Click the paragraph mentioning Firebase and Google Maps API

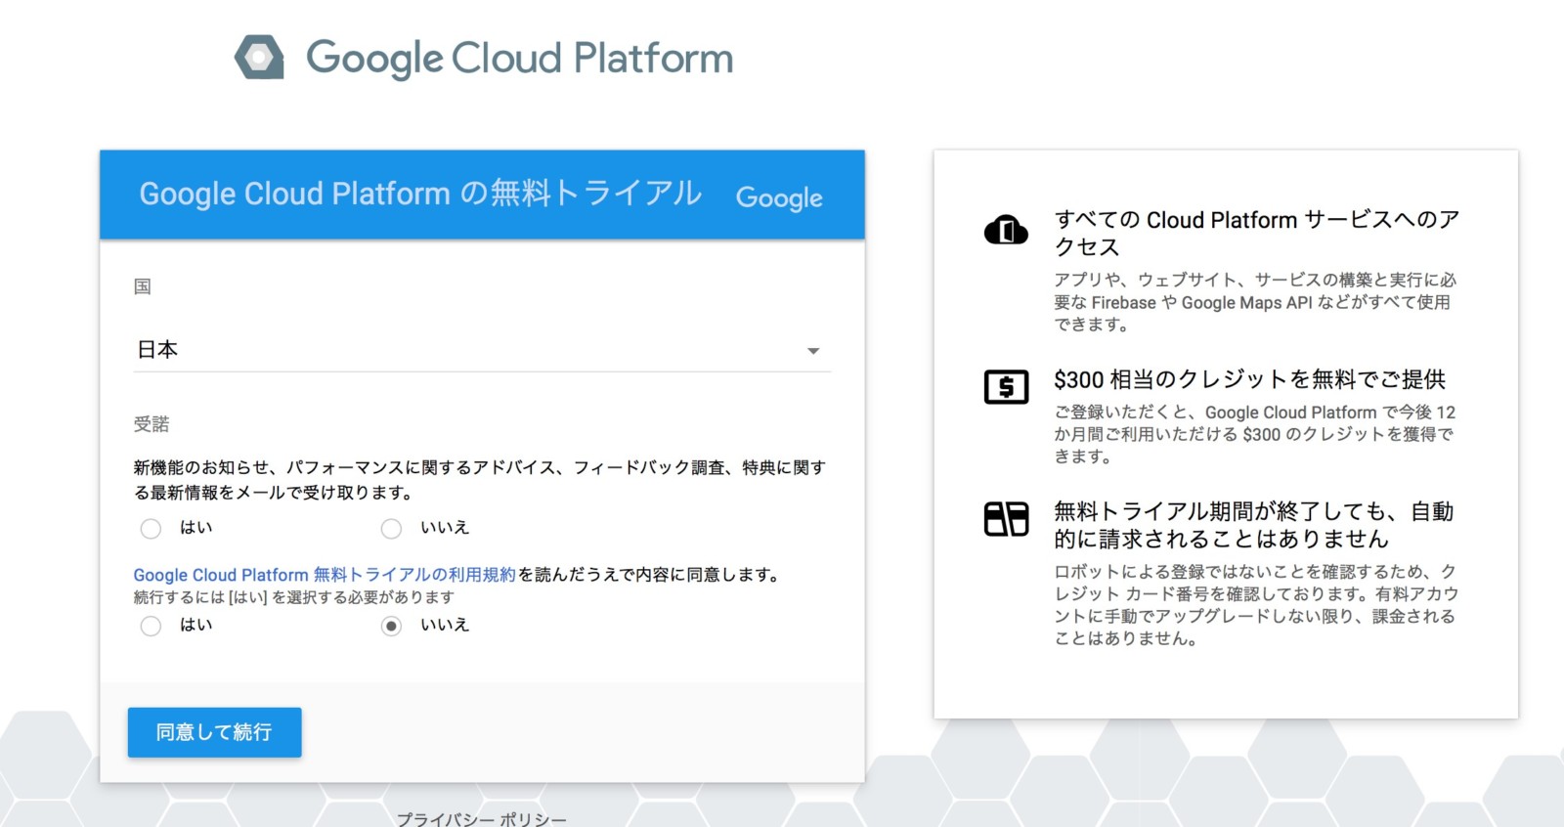(1255, 302)
